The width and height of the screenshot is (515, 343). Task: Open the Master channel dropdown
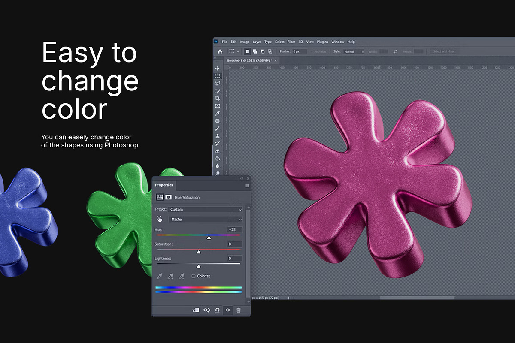click(206, 219)
